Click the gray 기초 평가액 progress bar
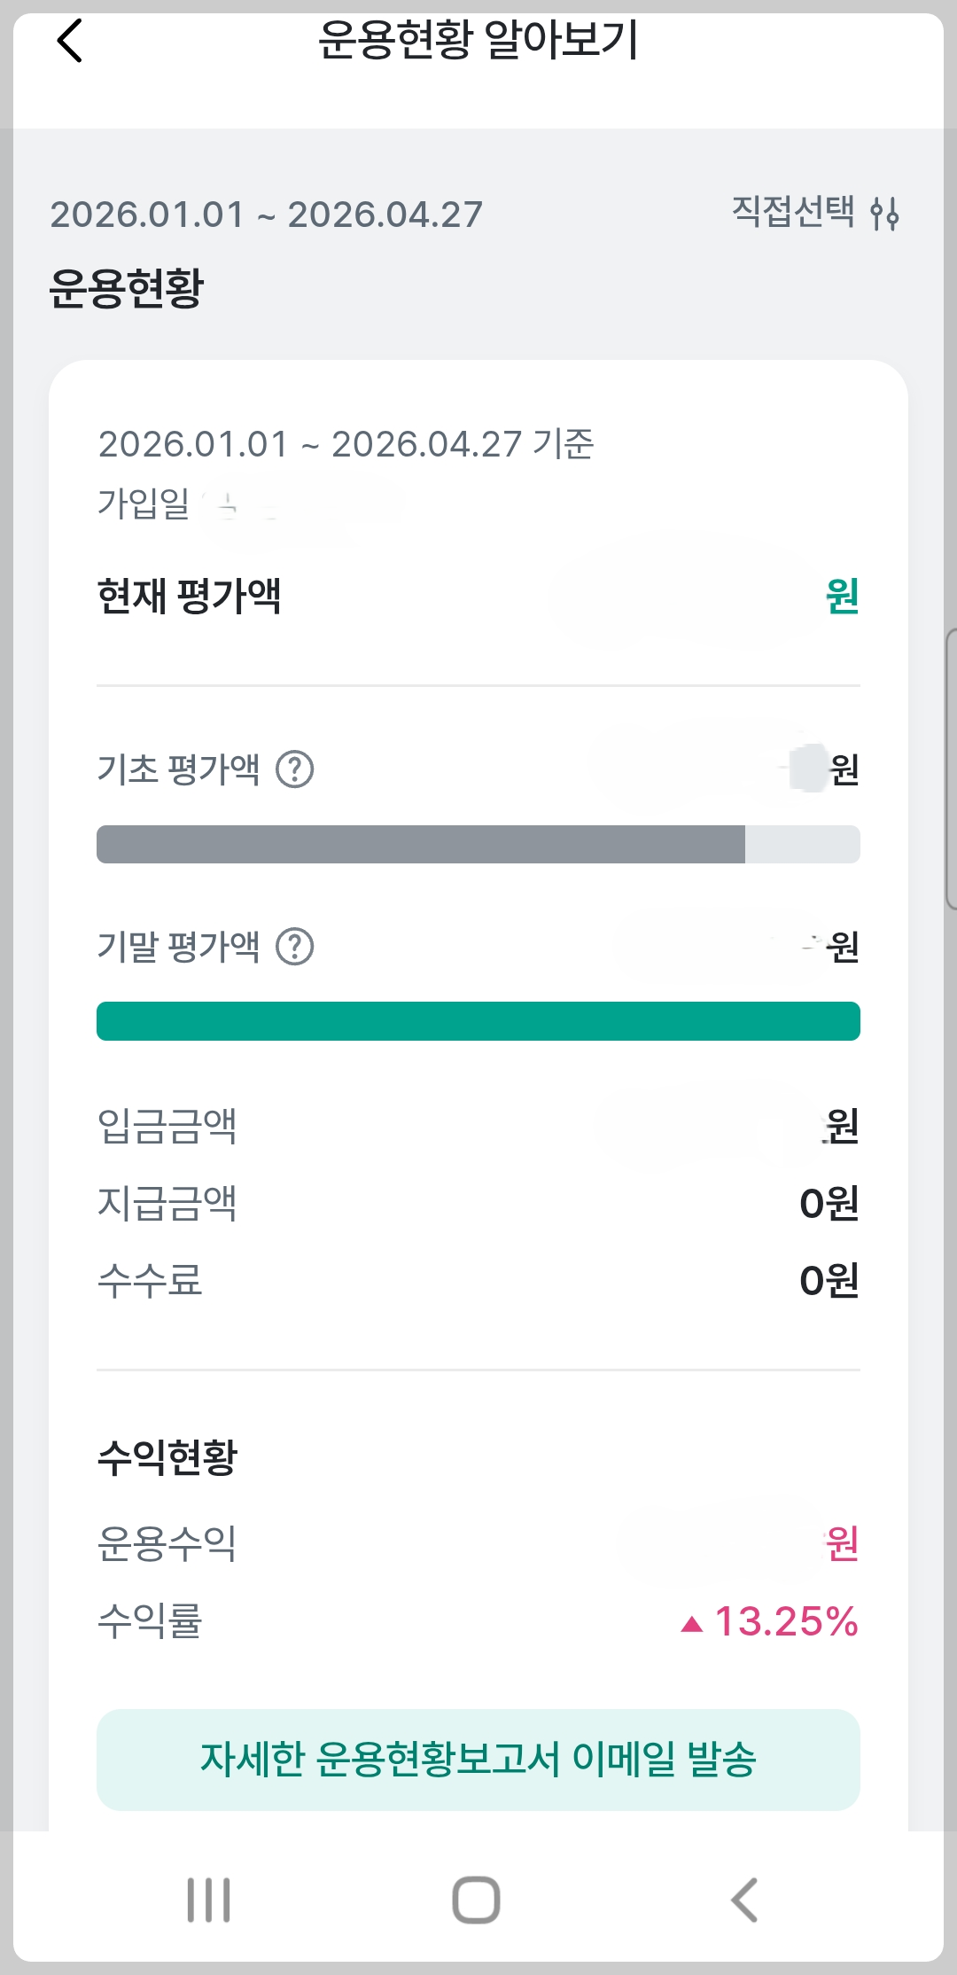This screenshot has height=1975, width=957. tap(478, 844)
